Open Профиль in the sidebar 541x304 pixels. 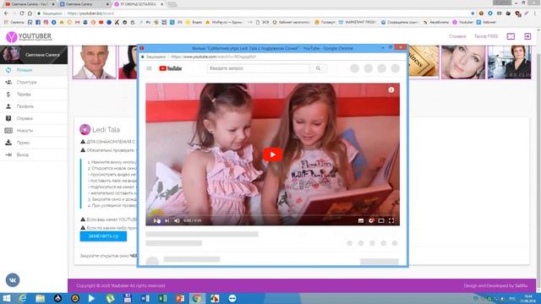(x=34, y=106)
